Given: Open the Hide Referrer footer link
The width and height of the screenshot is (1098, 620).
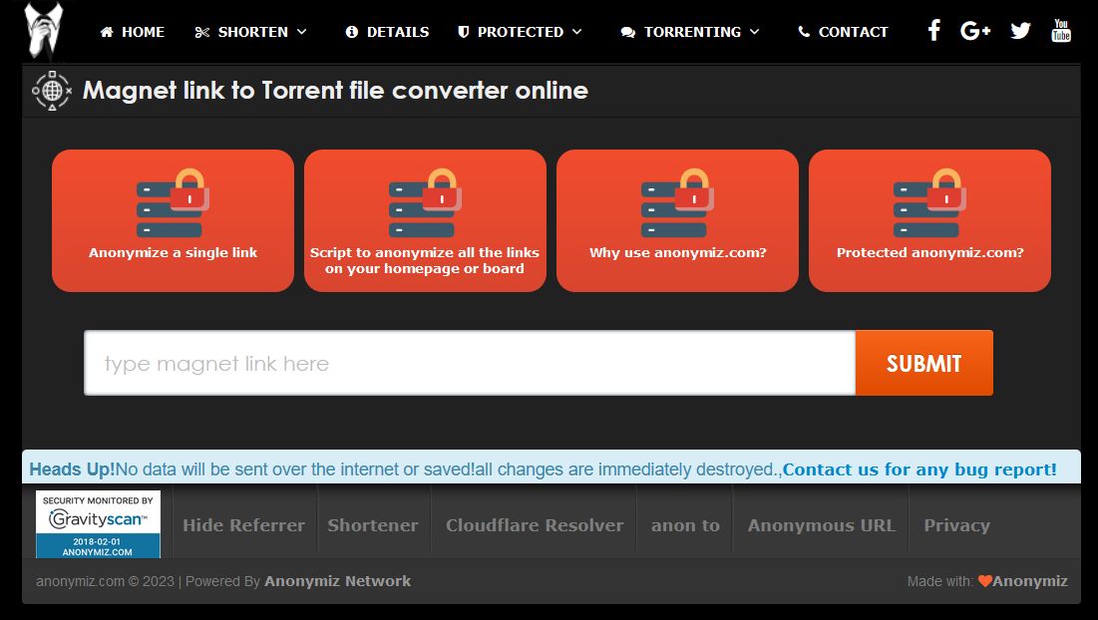Looking at the screenshot, I should pos(243,525).
